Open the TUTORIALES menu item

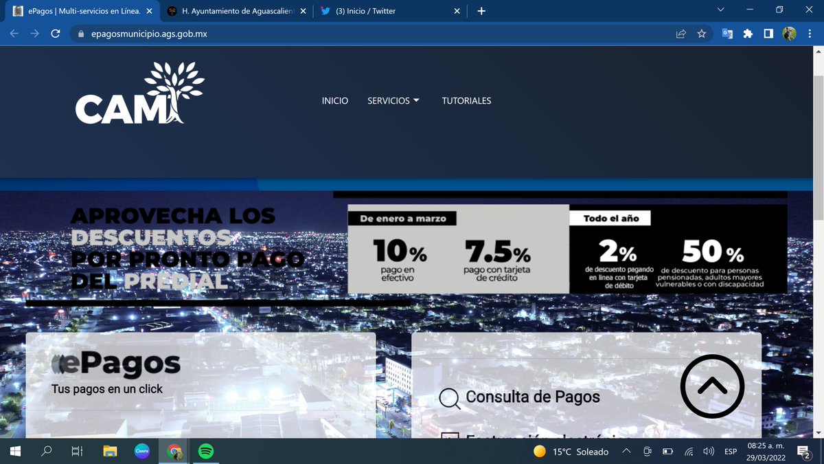[x=466, y=100]
